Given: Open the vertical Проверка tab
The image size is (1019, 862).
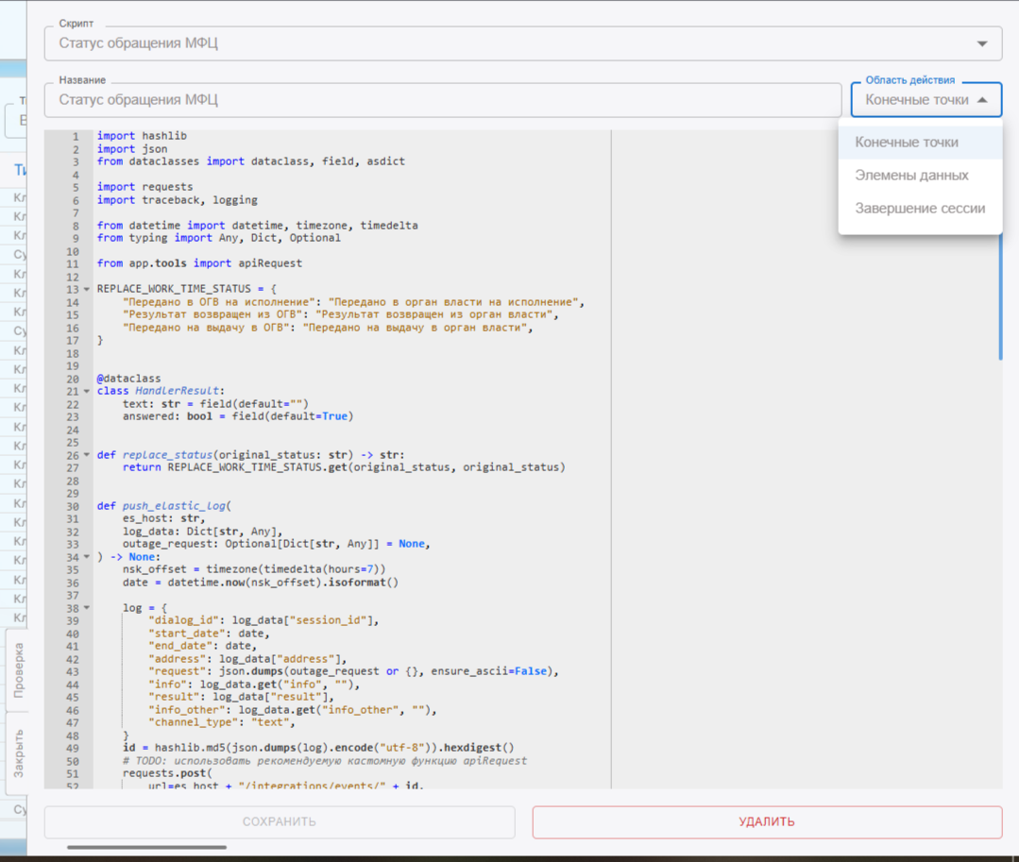Looking at the screenshot, I should (x=18, y=670).
